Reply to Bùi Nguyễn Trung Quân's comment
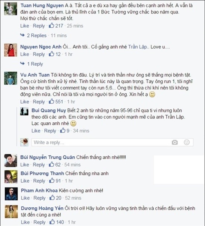Screen dimensions: 205x226 coord(39,164)
